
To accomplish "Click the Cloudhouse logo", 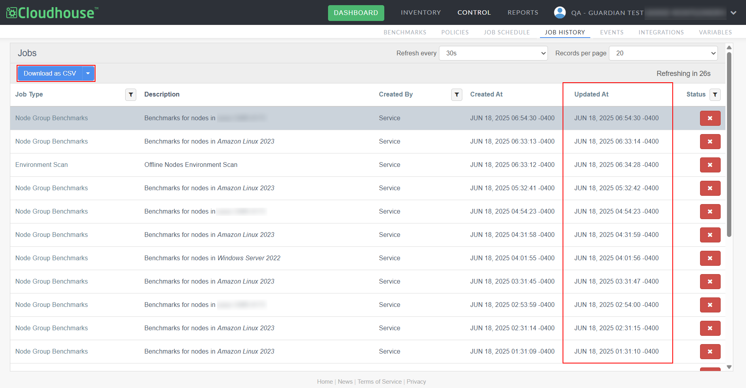I will pos(52,13).
